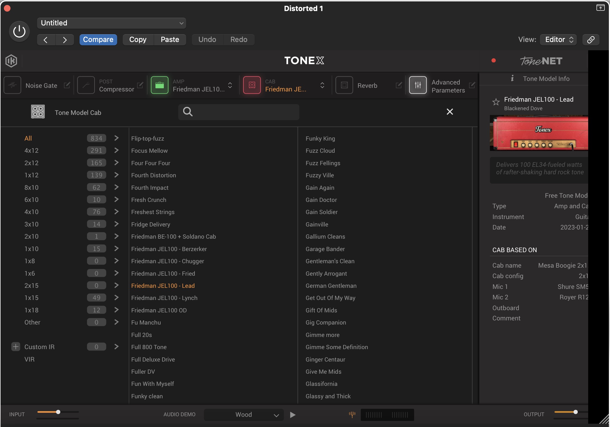Image resolution: width=610 pixels, height=427 pixels.
Task: Select the 1x18 cab category
Action: (31, 310)
